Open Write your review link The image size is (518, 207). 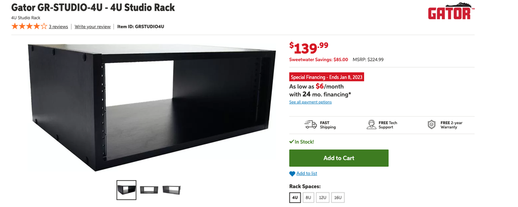(93, 27)
